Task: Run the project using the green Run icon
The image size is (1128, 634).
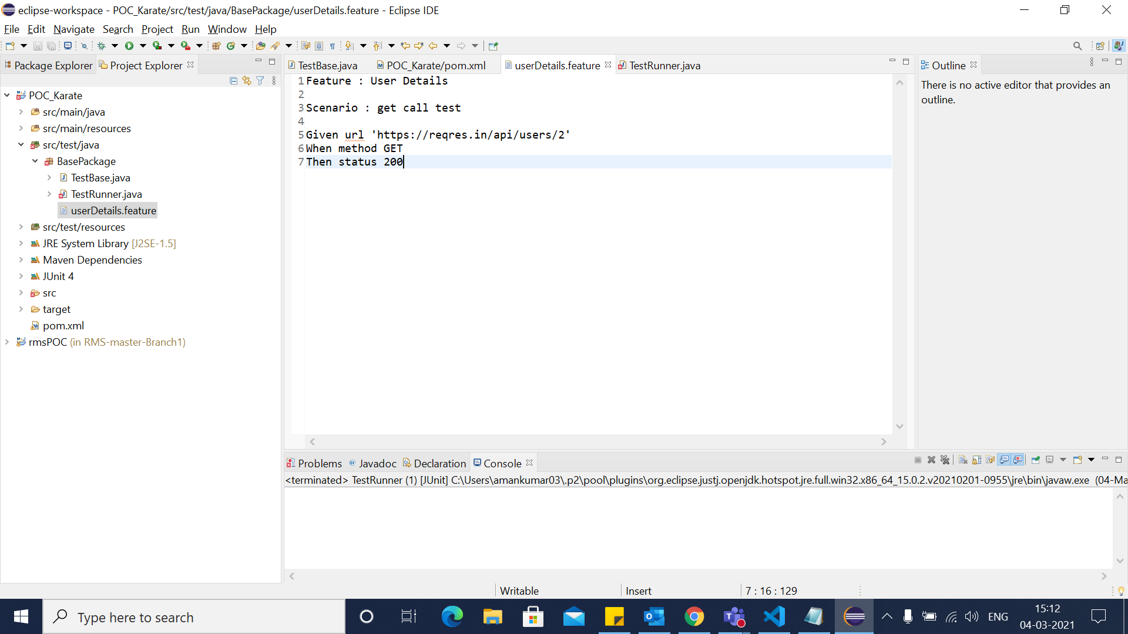Action: [130, 46]
